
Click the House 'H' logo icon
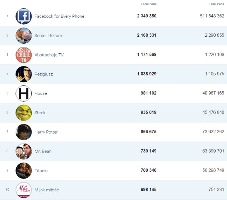(x=24, y=93)
